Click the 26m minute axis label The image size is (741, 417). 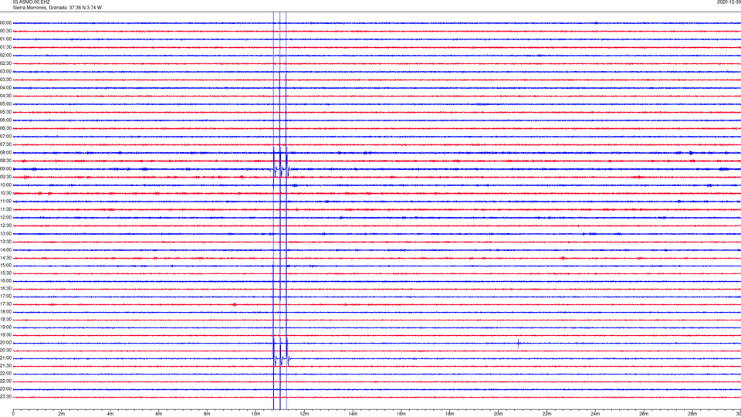coord(644,414)
